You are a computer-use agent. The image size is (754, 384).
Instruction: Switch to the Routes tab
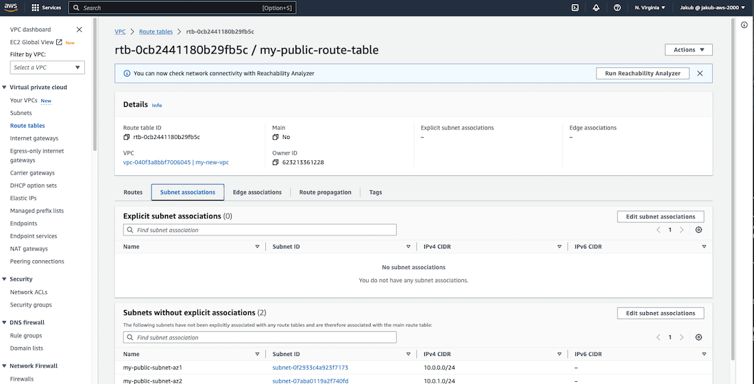click(x=133, y=192)
